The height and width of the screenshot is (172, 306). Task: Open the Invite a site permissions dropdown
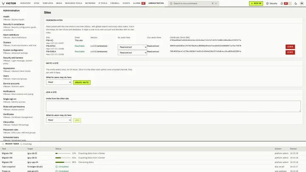pos(59,82)
